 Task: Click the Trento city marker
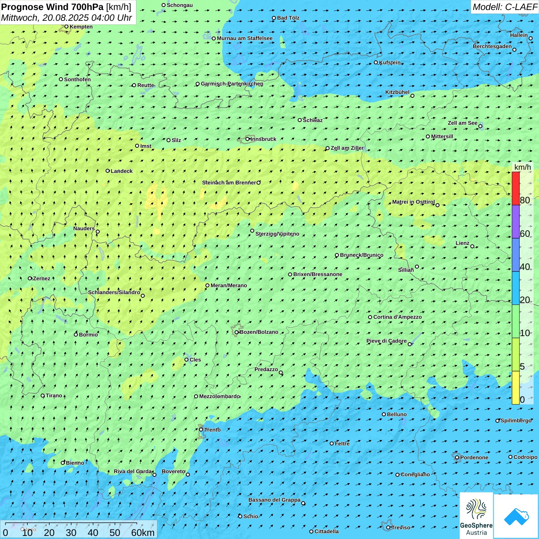tap(201, 430)
